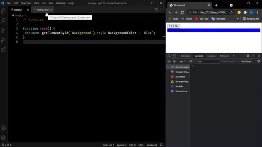Open the Help menu
Viewport: 262px width, 147px height.
pos(71,3)
